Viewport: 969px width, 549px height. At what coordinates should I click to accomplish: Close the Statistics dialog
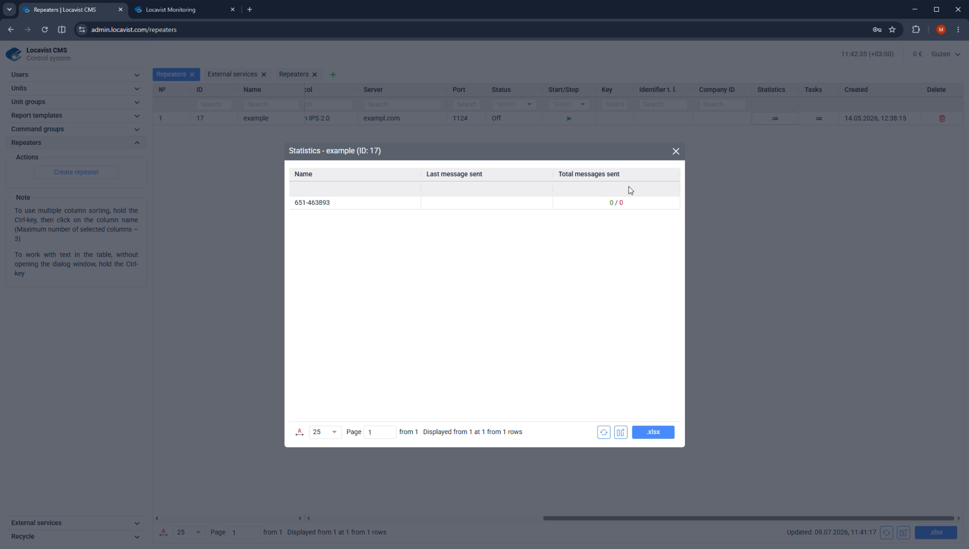pos(676,151)
